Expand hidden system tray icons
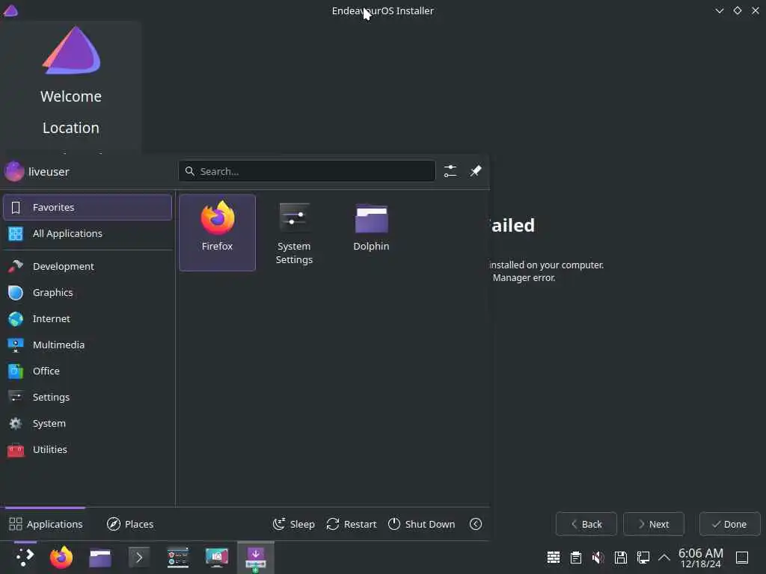The width and height of the screenshot is (766, 574). [x=664, y=558]
